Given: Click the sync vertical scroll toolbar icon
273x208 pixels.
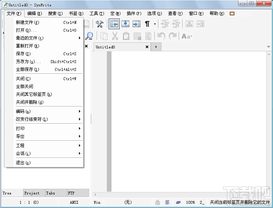Looking at the screenshot, I should tap(200, 24).
